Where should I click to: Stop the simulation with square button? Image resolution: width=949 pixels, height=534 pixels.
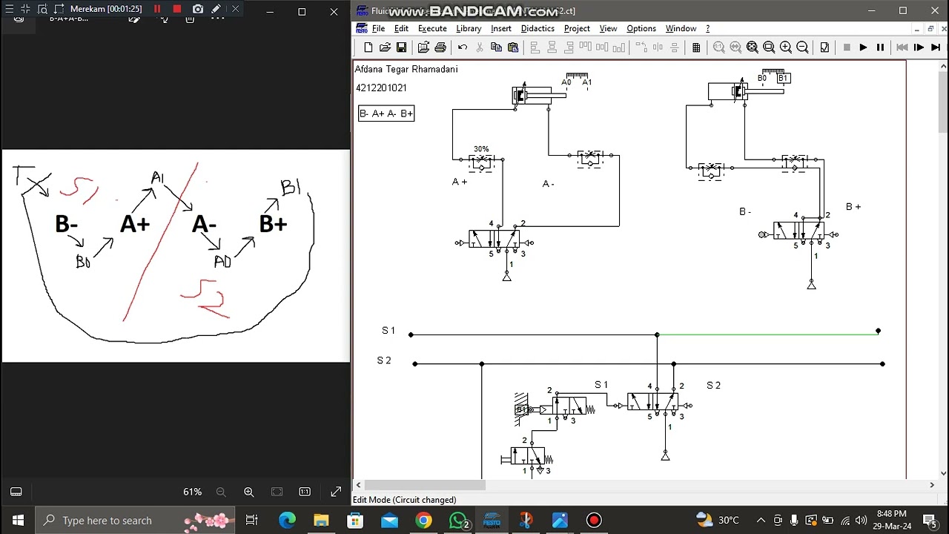[x=847, y=47]
